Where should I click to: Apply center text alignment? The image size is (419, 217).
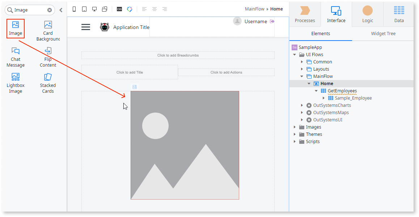[155, 9]
